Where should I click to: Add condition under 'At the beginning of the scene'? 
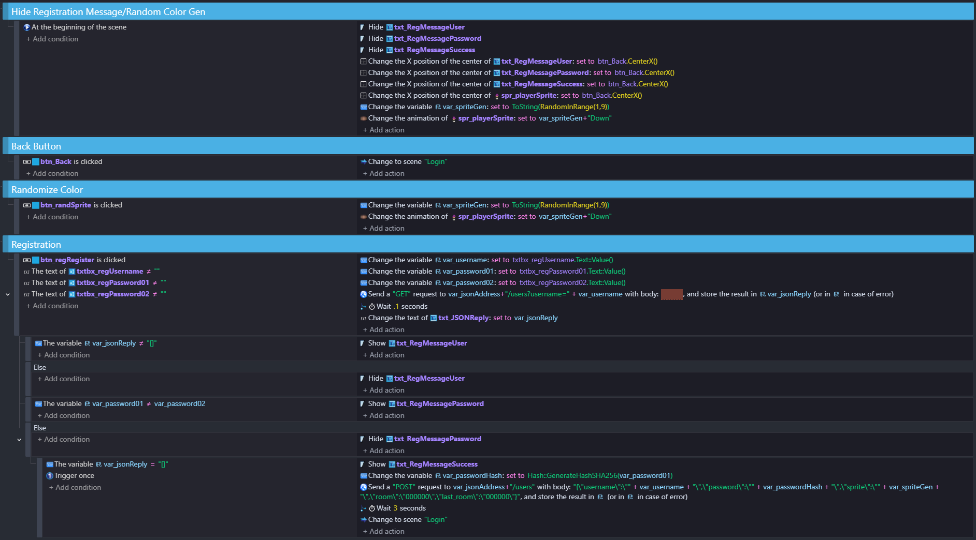click(x=52, y=39)
